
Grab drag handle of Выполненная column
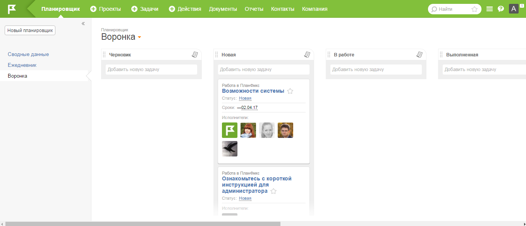coord(441,54)
